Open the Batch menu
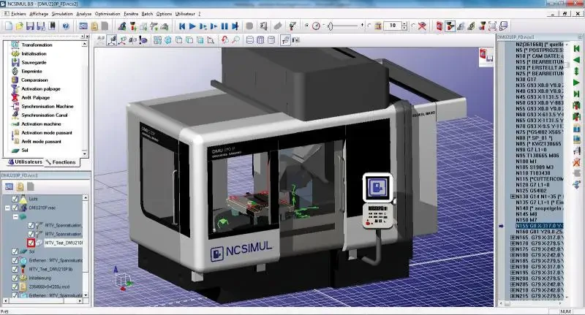Image resolution: width=585 pixels, height=315 pixels. [147, 14]
